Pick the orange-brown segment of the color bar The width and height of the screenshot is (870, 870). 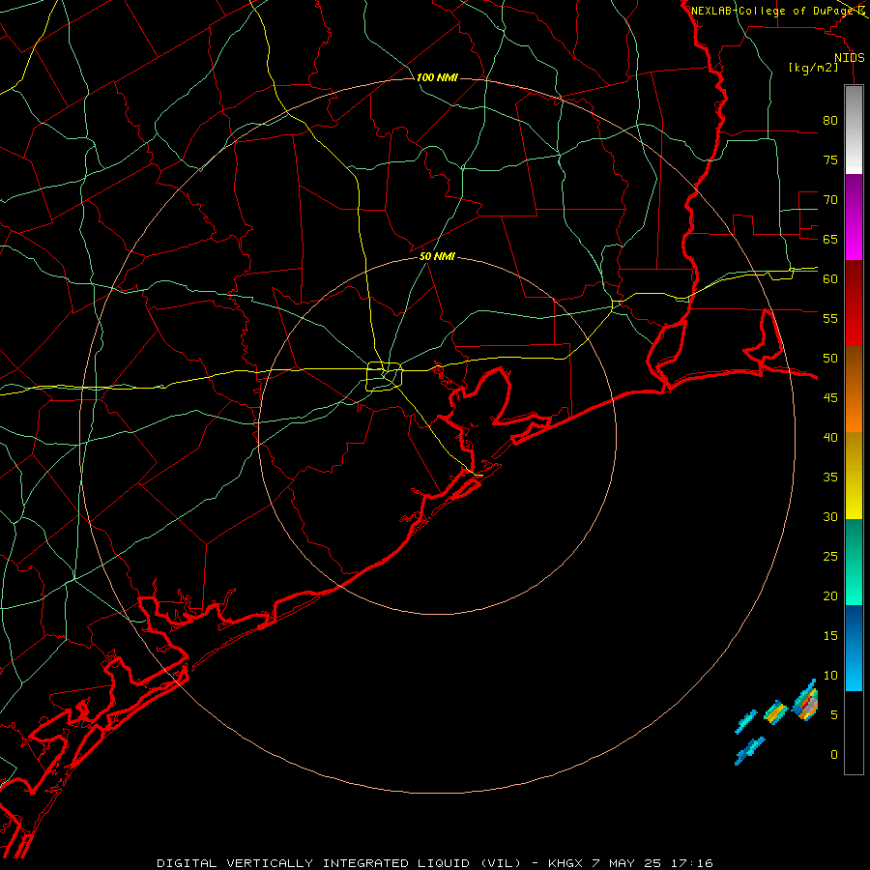[854, 389]
